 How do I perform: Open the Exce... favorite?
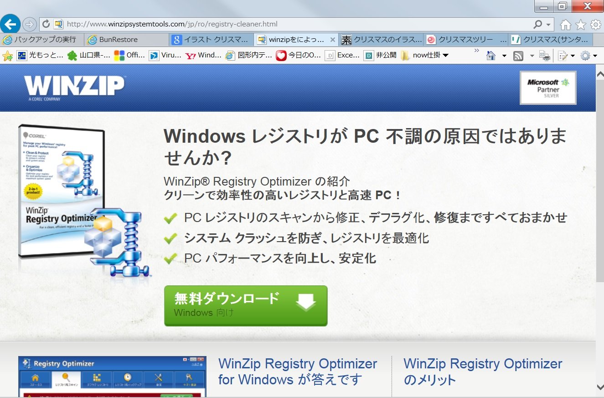342,56
